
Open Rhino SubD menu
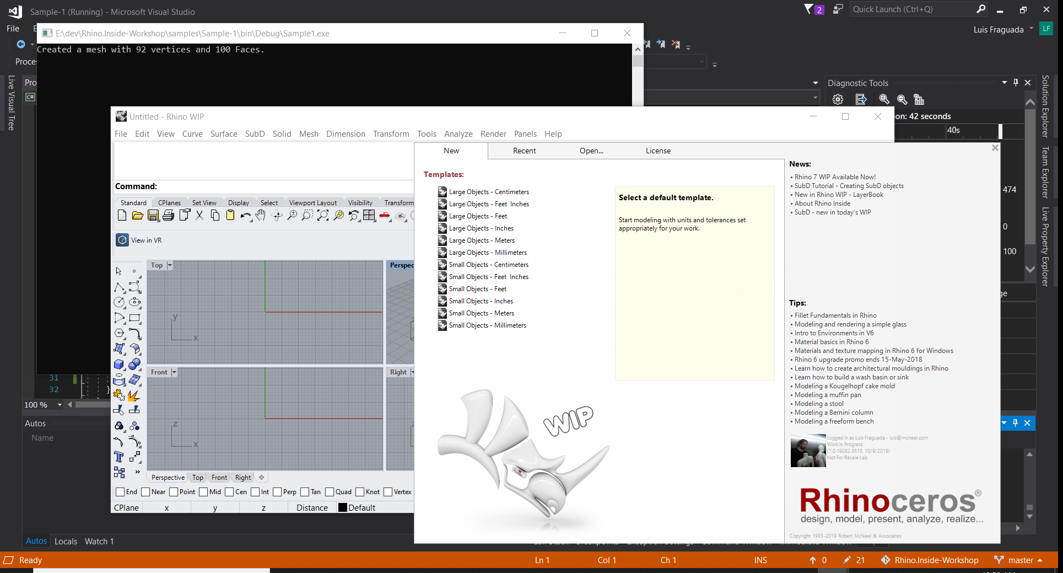click(x=255, y=134)
